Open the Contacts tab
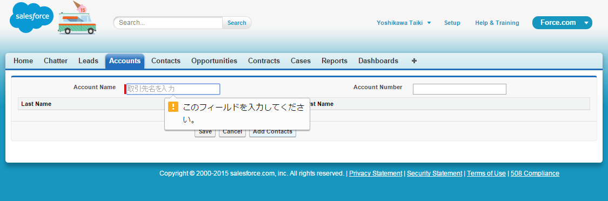This screenshot has width=608, height=201. click(166, 61)
